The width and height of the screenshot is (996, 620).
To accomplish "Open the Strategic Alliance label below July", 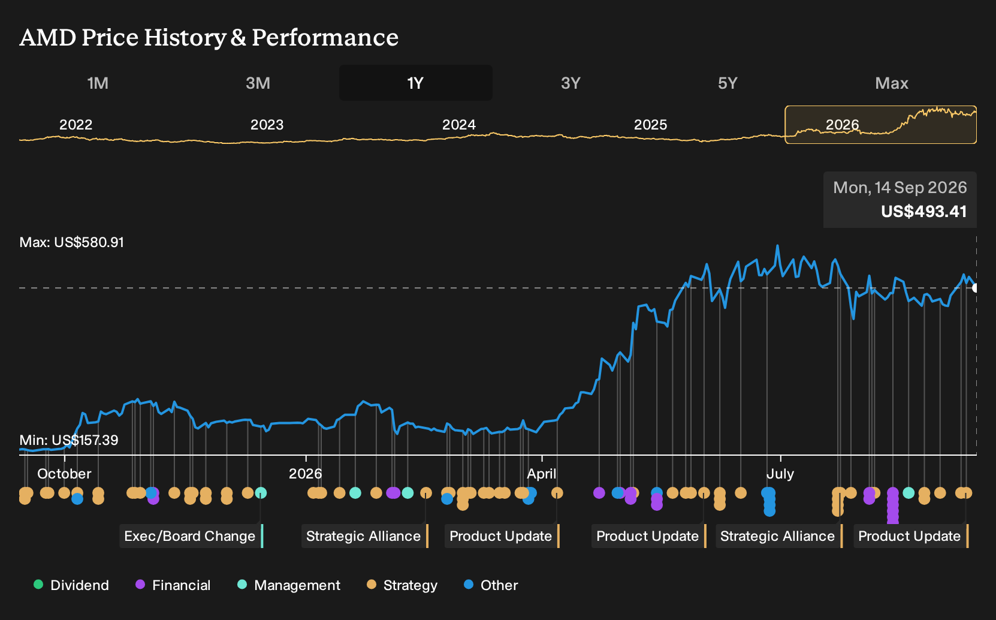I will click(x=779, y=536).
